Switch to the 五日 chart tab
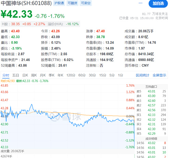The width and height of the screenshot is (171, 158). pyautogui.click(x=16, y=75)
